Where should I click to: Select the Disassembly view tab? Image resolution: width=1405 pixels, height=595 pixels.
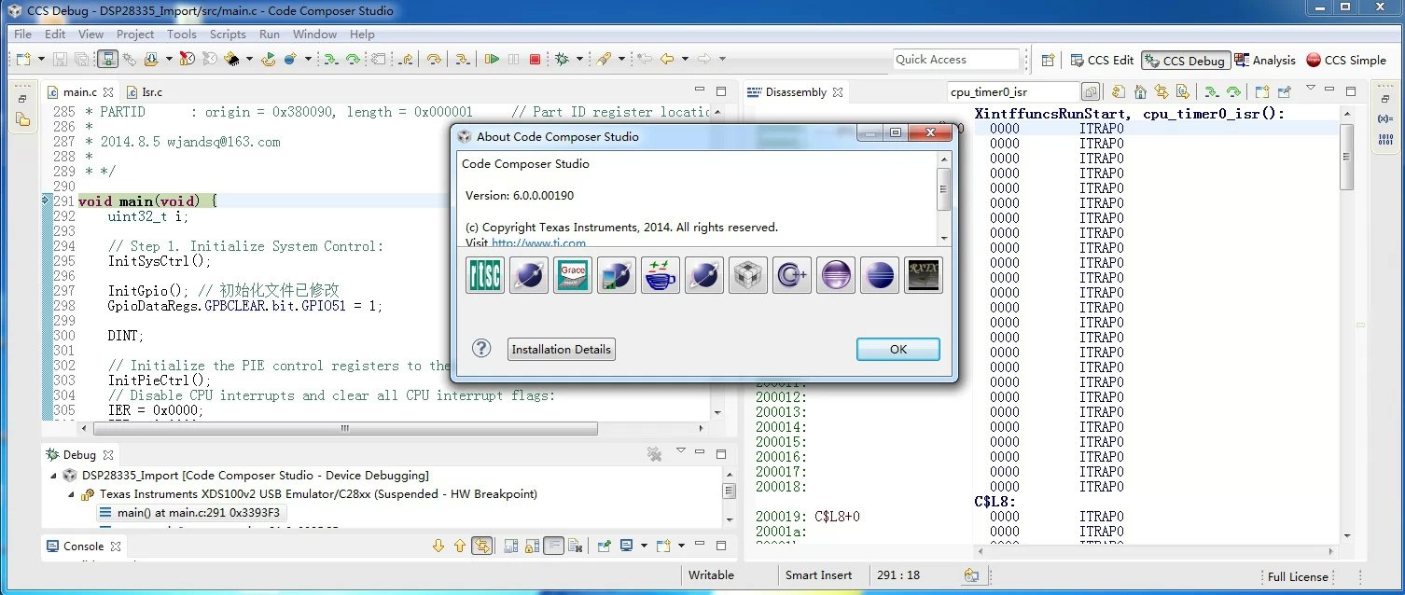click(x=795, y=92)
